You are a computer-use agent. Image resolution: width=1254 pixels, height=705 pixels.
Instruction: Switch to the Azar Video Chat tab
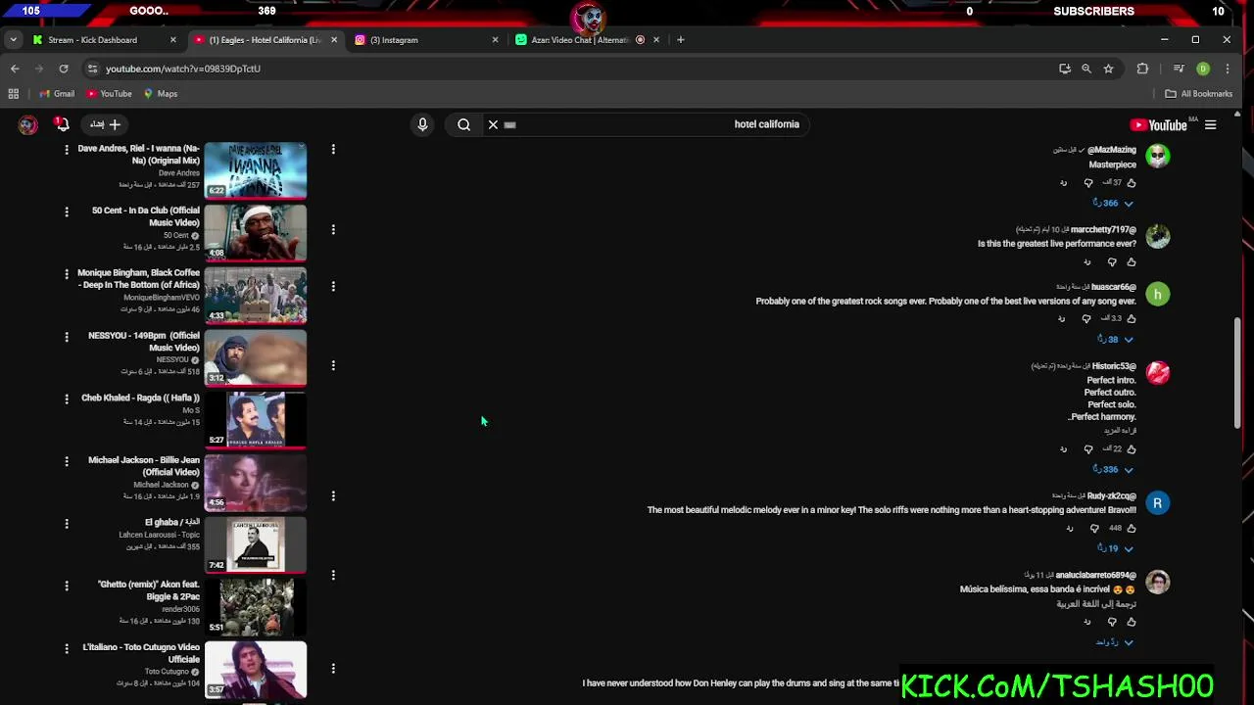588,40
